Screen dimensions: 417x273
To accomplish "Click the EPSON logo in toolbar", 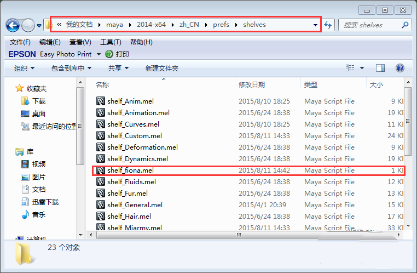I will [22, 54].
